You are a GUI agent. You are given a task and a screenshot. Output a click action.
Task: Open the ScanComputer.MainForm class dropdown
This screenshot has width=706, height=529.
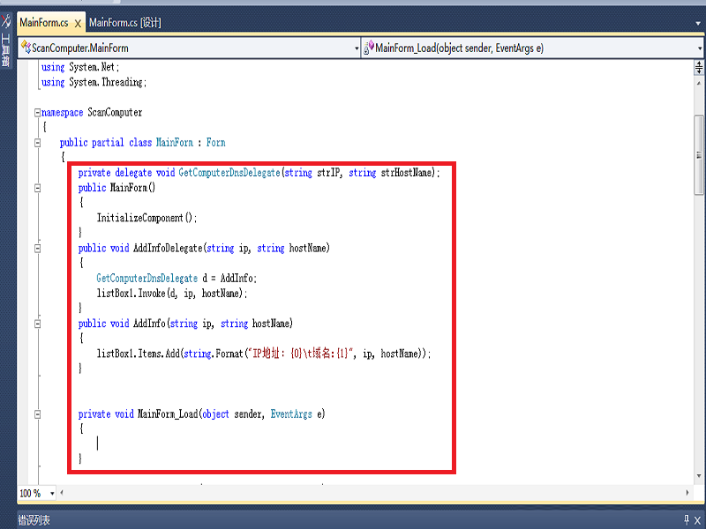coord(357,48)
